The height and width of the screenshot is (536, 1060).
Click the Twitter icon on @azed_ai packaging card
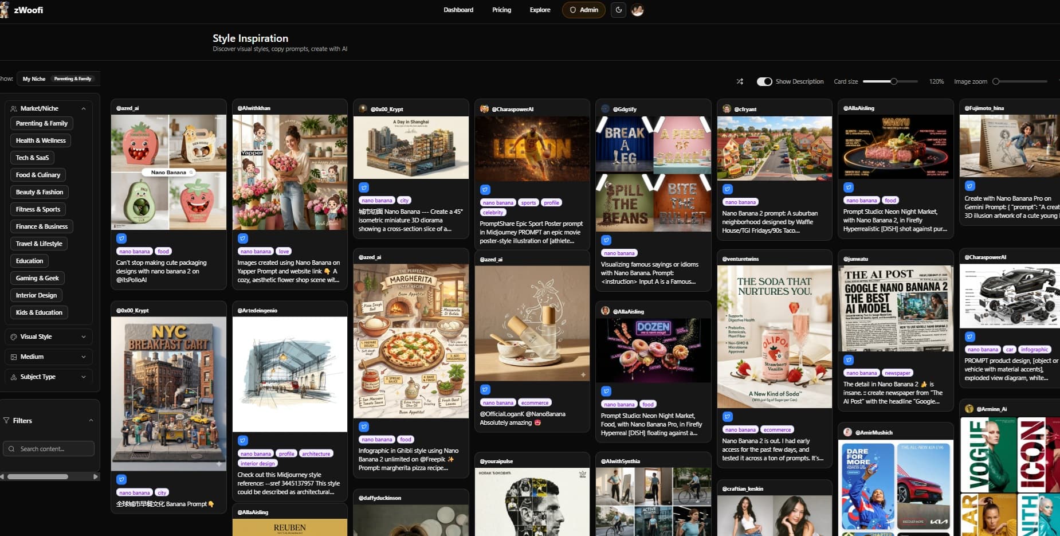coord(121,238)
